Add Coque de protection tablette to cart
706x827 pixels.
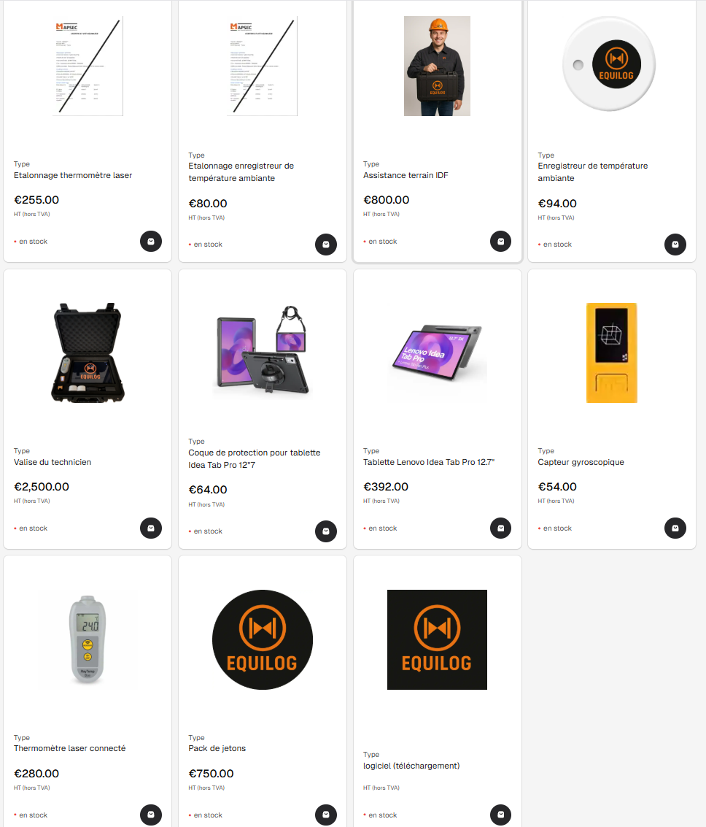click(x=325, y=531)
